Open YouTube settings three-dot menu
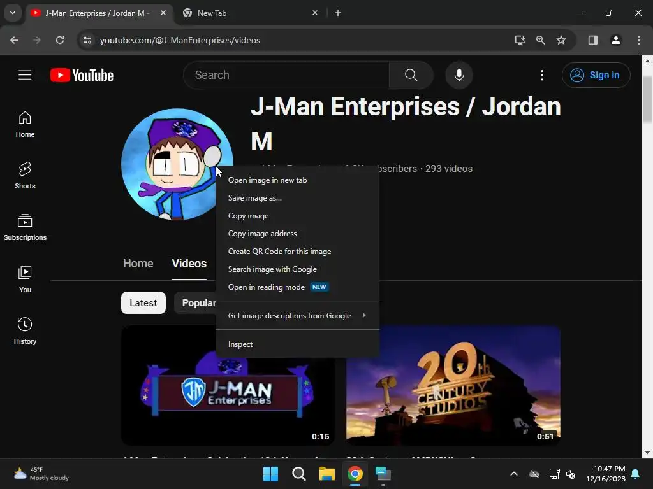Screen dimensions: 653x489 542,75
